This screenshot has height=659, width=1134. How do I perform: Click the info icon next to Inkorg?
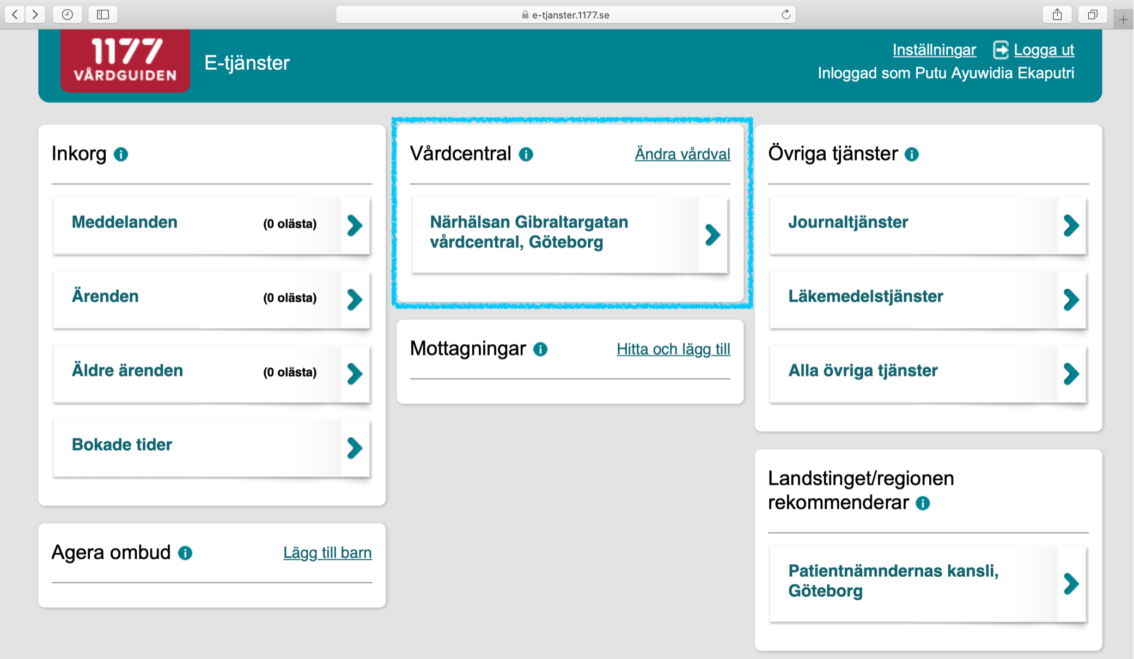click(x=121, y=155)
